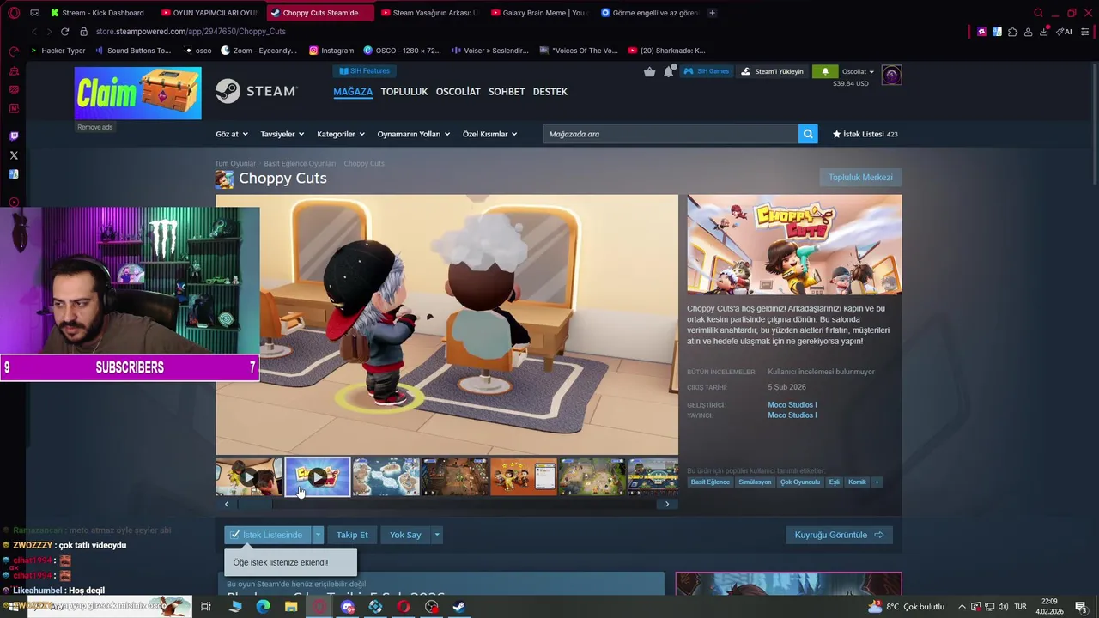Click the Opera menu logo

point(14,13)
